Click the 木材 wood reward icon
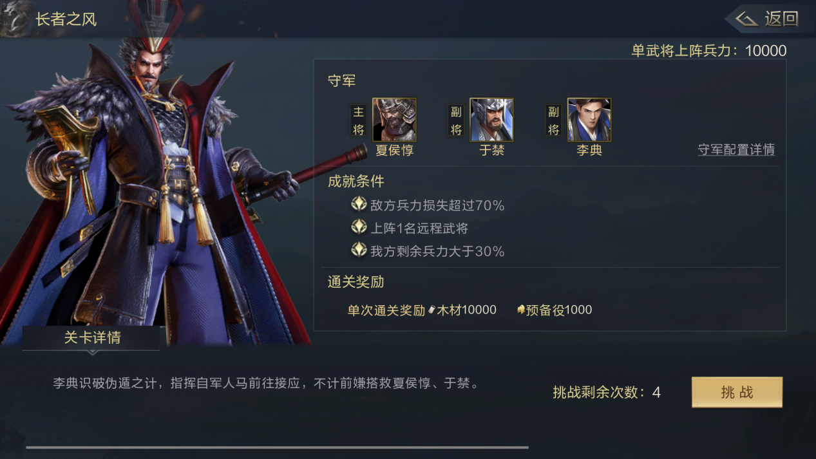This screenshot has height=459, width=816. pyautogui.click(x=432, y=310)
